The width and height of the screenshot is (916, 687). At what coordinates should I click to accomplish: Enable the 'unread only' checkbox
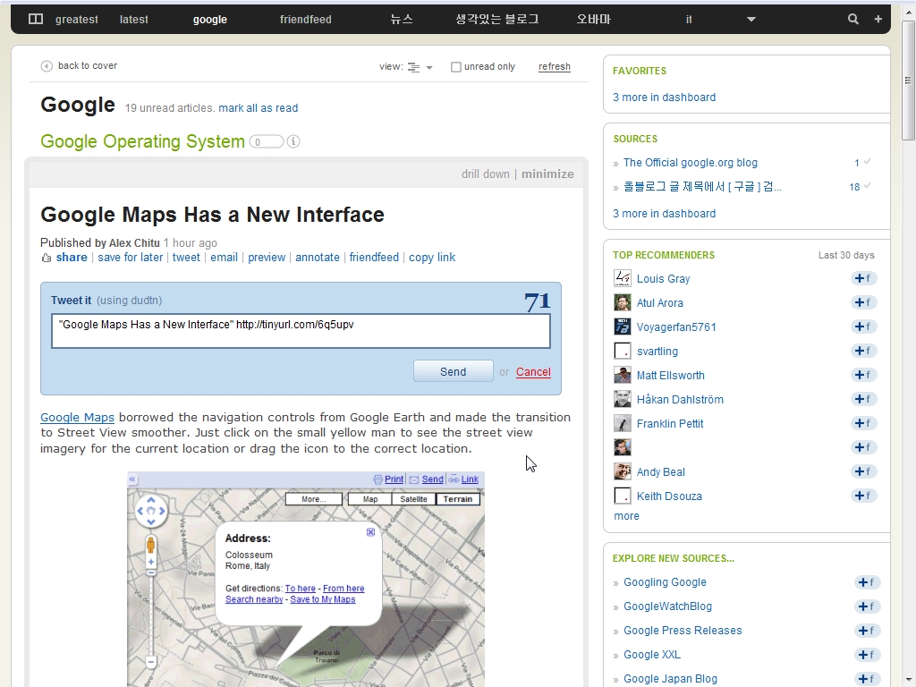455,67
